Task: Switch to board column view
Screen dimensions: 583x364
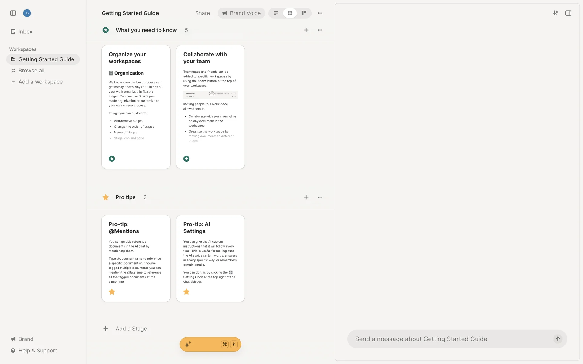Action: pyautogui.click(x=304, y=13)
